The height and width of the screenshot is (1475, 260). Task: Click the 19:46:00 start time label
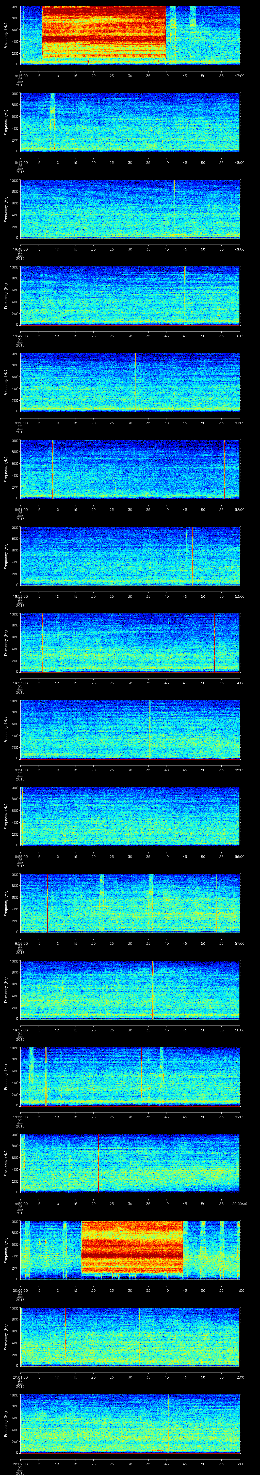(20, 76)
